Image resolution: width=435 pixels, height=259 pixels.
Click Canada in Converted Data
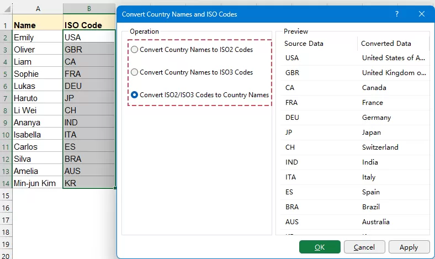374,88
